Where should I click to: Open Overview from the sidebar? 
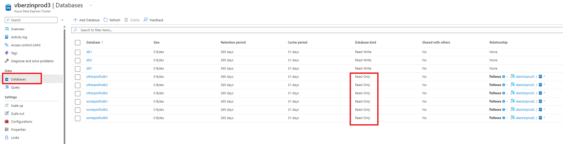click(18, 29)
